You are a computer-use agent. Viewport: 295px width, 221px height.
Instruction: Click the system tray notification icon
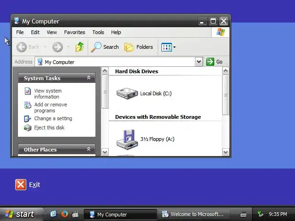260,214
